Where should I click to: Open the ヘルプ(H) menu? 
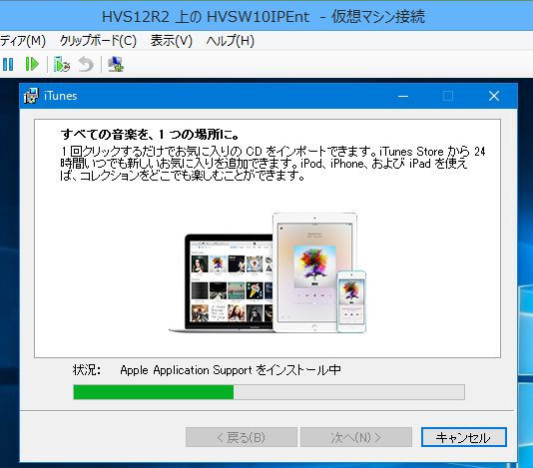pos(231,41)
